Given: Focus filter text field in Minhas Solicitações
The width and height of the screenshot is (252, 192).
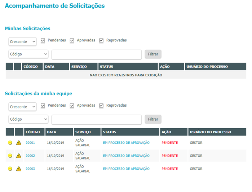Looking at the screenshot, I should (x=97, y=55).
